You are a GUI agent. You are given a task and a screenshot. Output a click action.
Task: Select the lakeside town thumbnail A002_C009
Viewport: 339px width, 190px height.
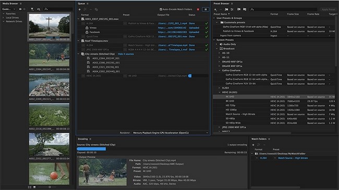pyautogui.click(x=50, y=85)
